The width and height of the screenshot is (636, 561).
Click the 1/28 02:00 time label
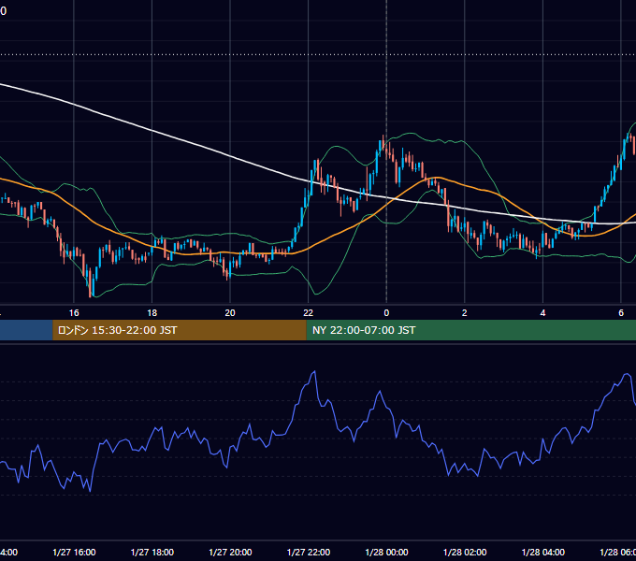[465, 552]
